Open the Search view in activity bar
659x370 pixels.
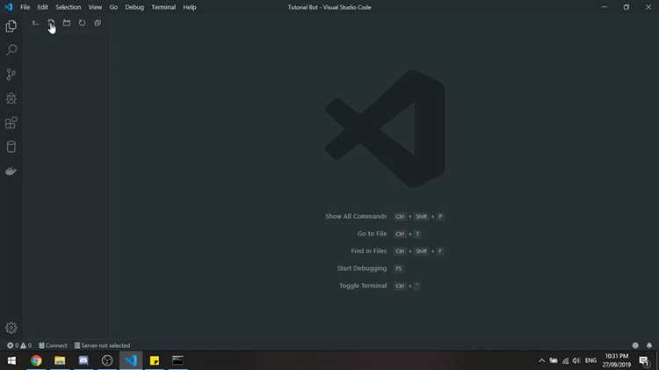pos(11,50)
